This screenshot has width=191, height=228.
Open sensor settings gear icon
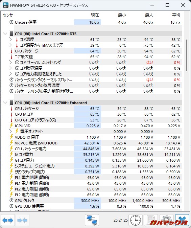tap(166, 220)
